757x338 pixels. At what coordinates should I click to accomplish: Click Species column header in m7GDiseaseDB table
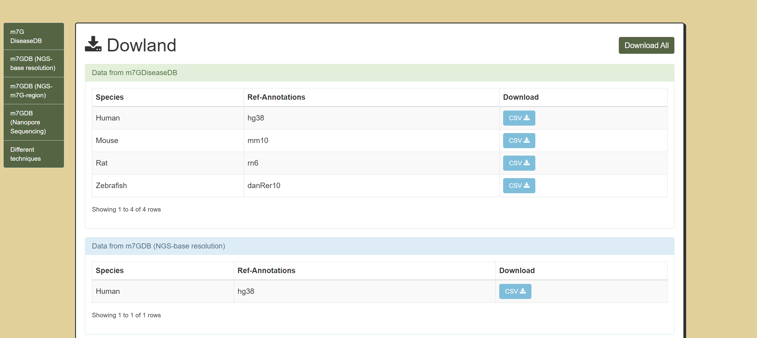168,97
